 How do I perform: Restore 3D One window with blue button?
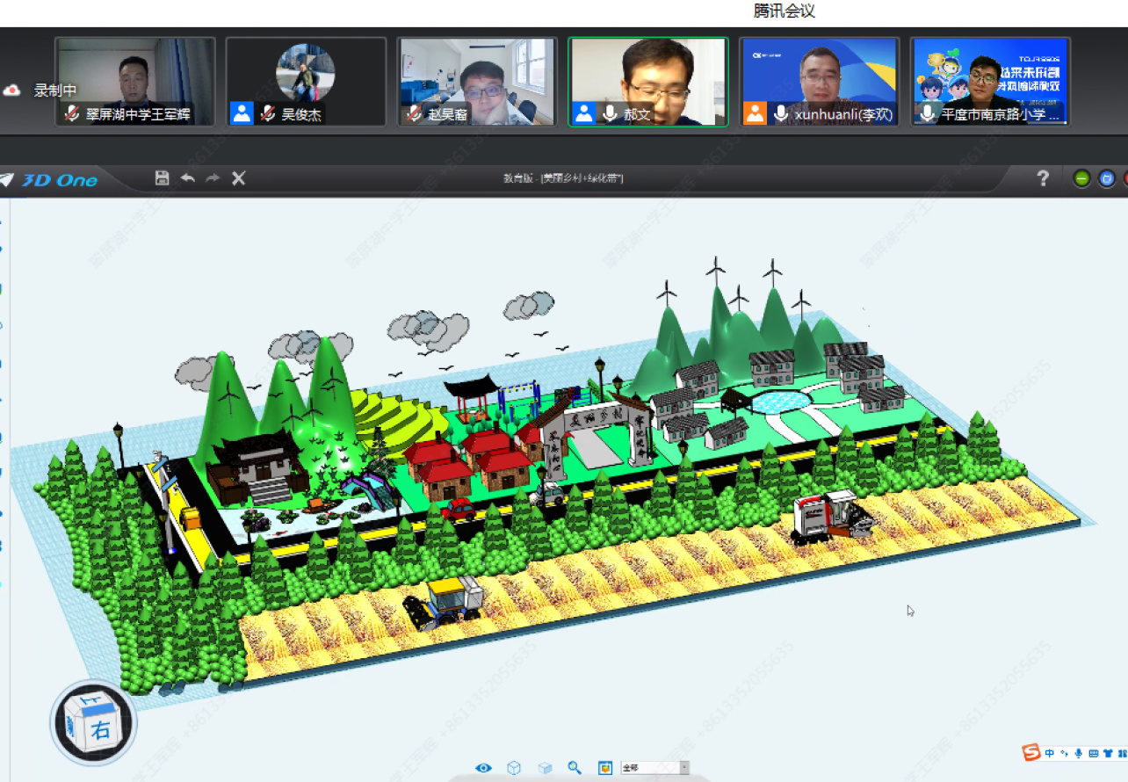(1107, 178)
